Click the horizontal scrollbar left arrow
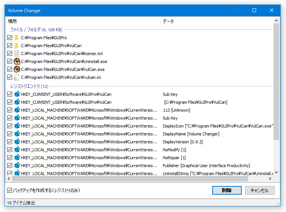The image size is (286, 212). point(9,179)
